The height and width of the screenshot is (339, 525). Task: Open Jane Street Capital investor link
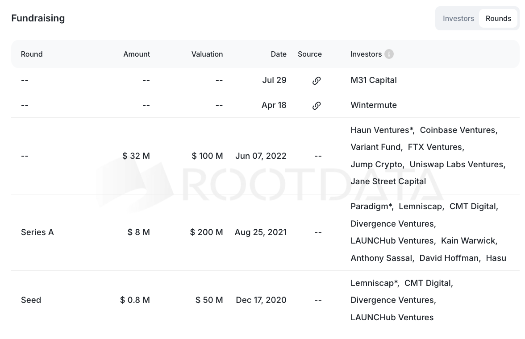[388, 182]
